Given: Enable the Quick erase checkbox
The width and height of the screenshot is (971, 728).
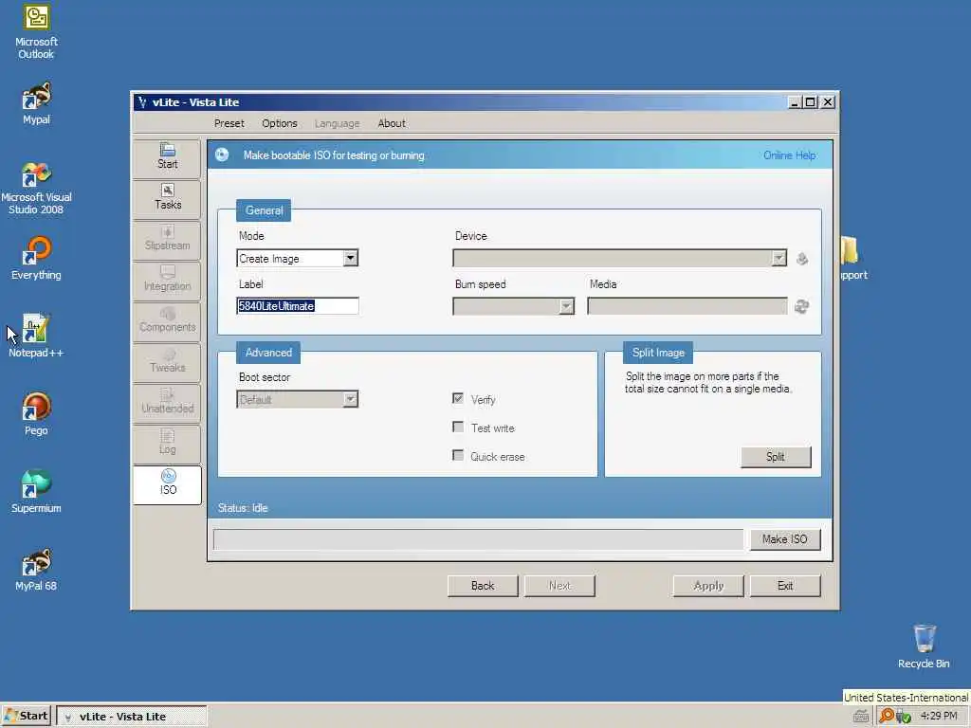Looking at the screenshot, I should pyautogui.click(x=458, y=456).
